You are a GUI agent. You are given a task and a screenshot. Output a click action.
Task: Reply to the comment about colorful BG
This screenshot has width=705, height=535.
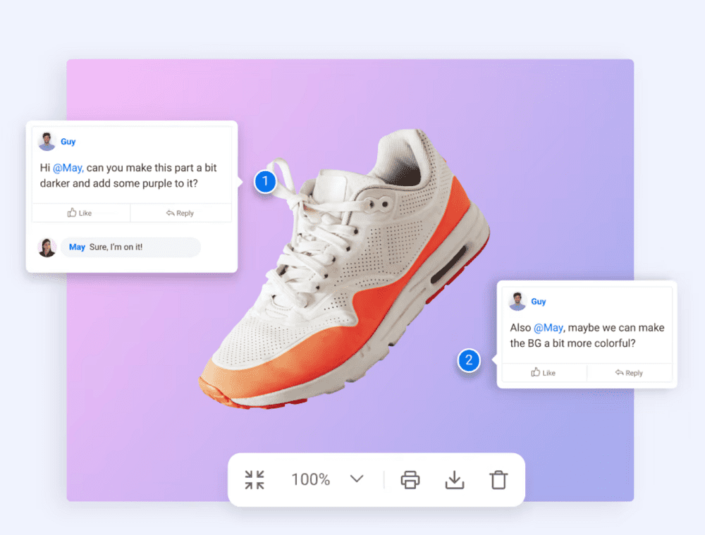629,373
